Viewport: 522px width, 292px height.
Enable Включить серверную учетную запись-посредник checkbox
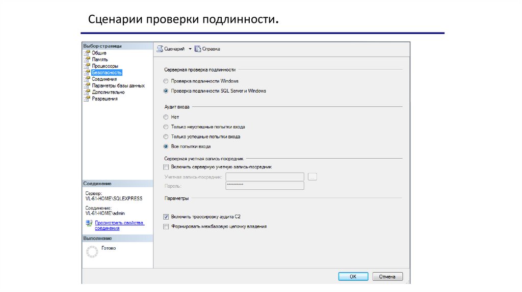(x=166, y=167)
